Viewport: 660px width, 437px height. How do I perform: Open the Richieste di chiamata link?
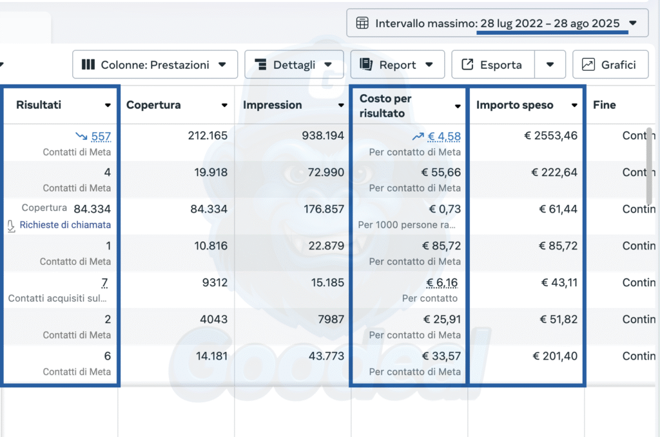65,225
